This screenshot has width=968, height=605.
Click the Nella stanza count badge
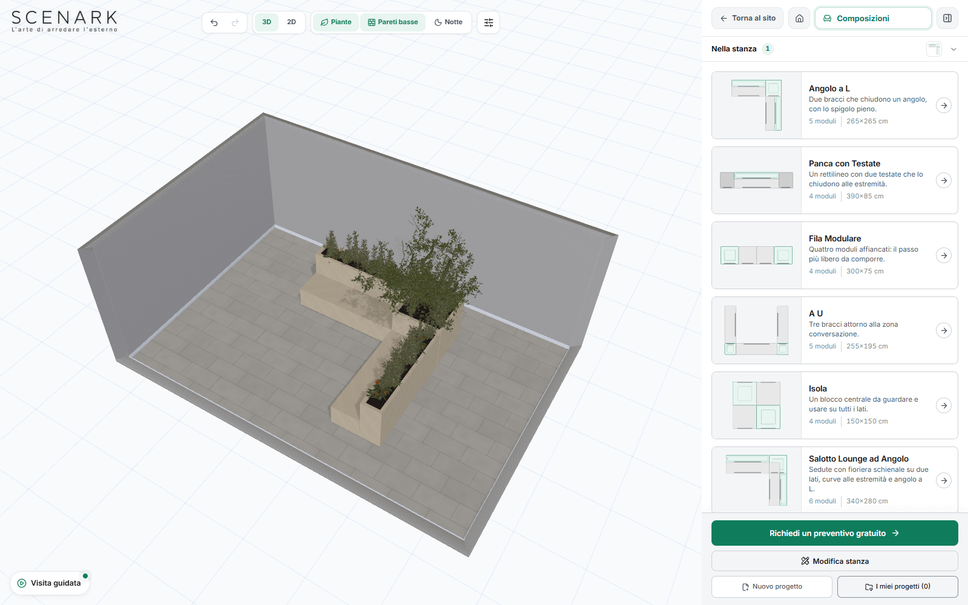pos(768,49)
